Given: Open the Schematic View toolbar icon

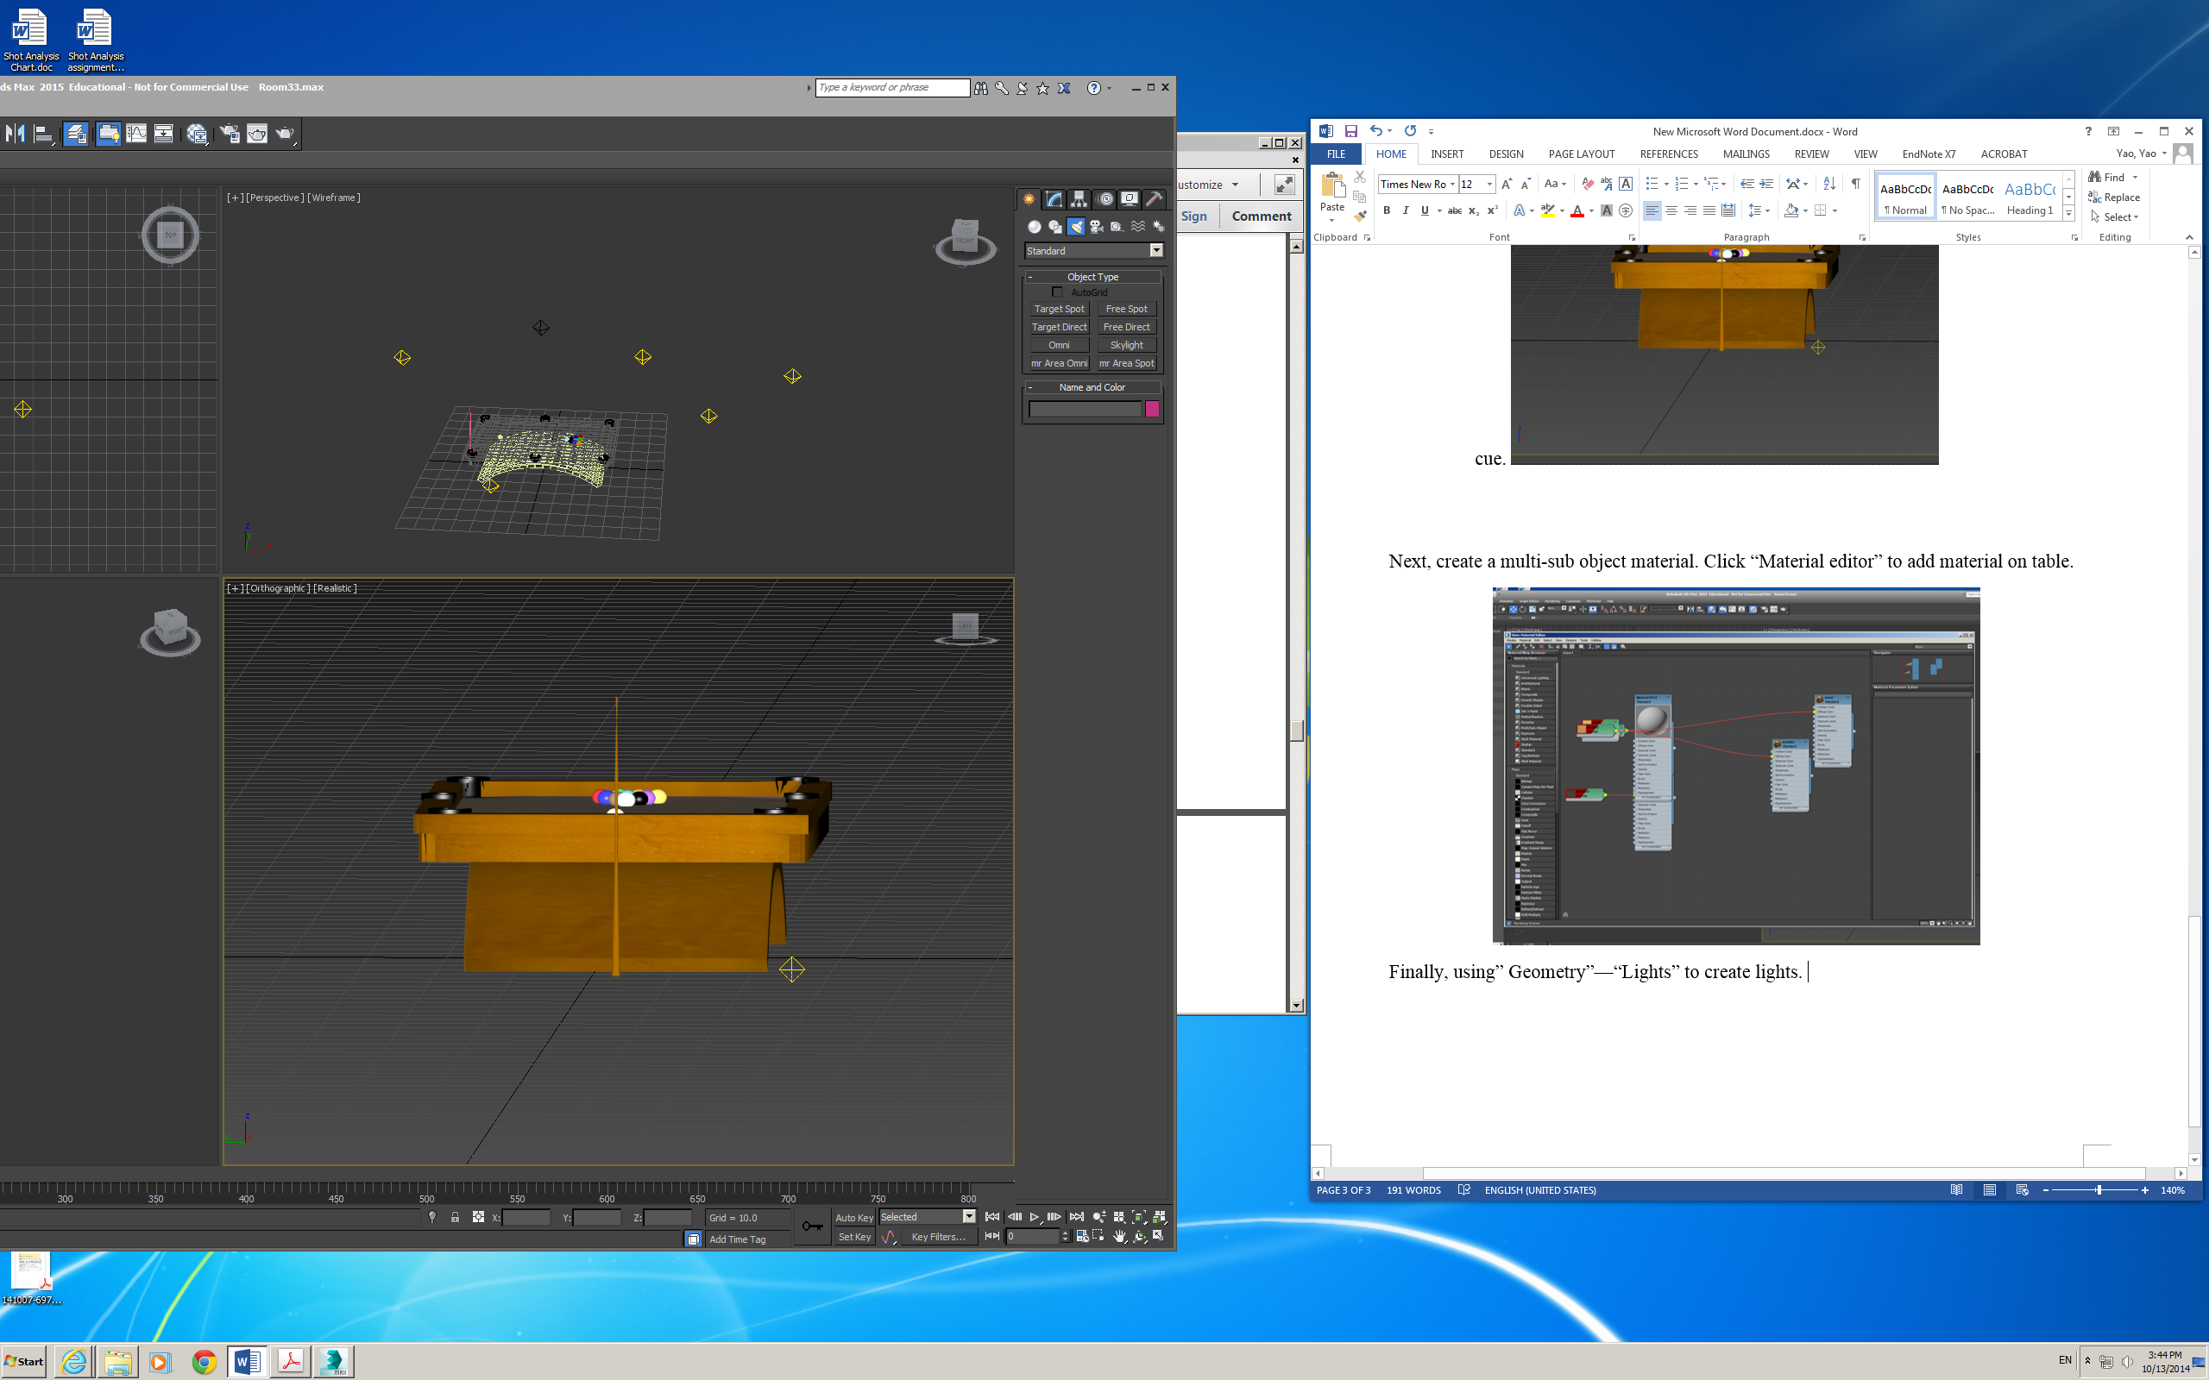Looking at the screenshot, I should [x=164, y=135].
